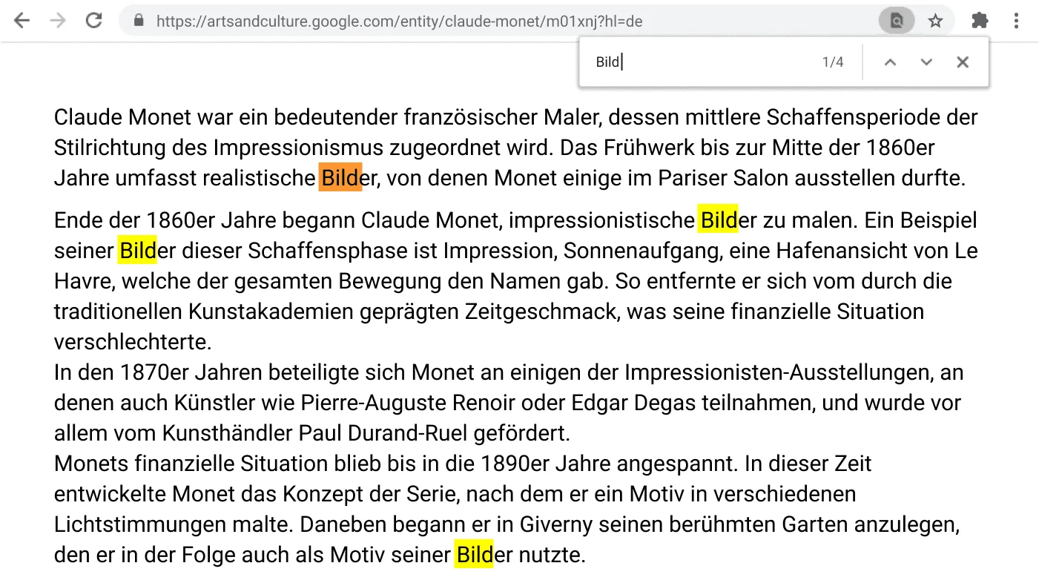Close the find-in-page bar
Image resolution: width=1039 pixels, height=583 pixels.
click(962, 62)
